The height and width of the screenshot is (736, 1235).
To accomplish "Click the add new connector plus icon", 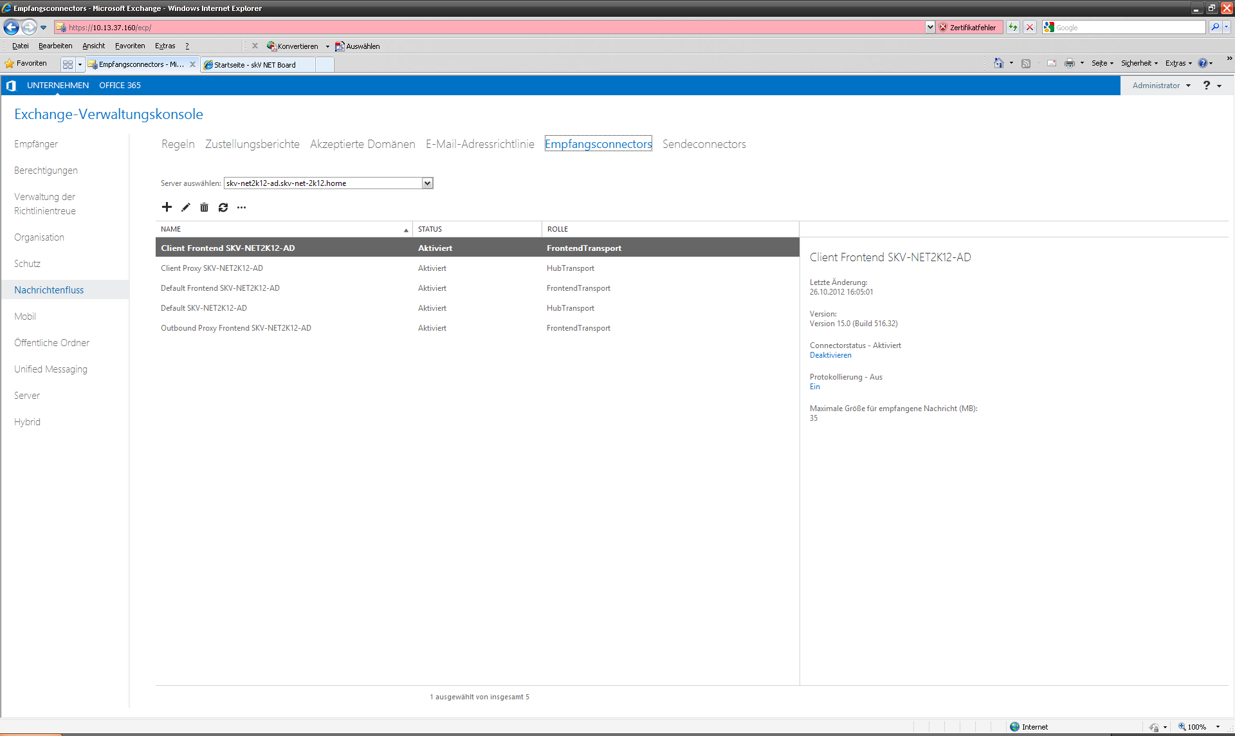I will coord(167,207).
